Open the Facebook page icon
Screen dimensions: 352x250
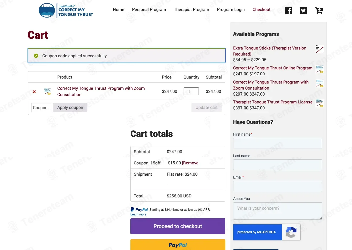pos(288,10)
